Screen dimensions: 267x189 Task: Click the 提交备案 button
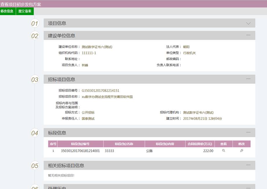click(25, 11)
